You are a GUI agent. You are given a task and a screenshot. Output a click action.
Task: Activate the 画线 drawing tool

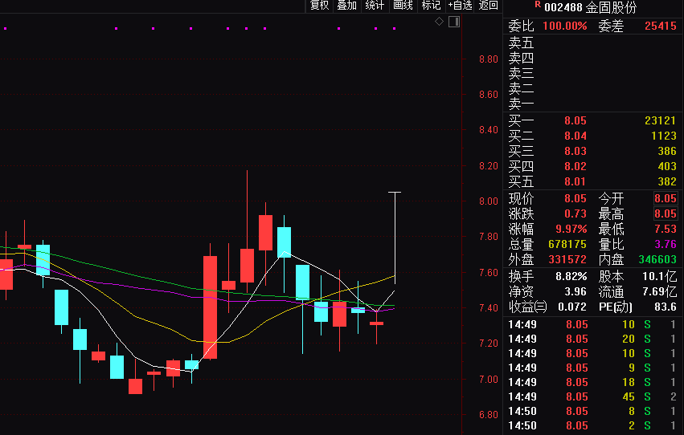coord(403,6)
